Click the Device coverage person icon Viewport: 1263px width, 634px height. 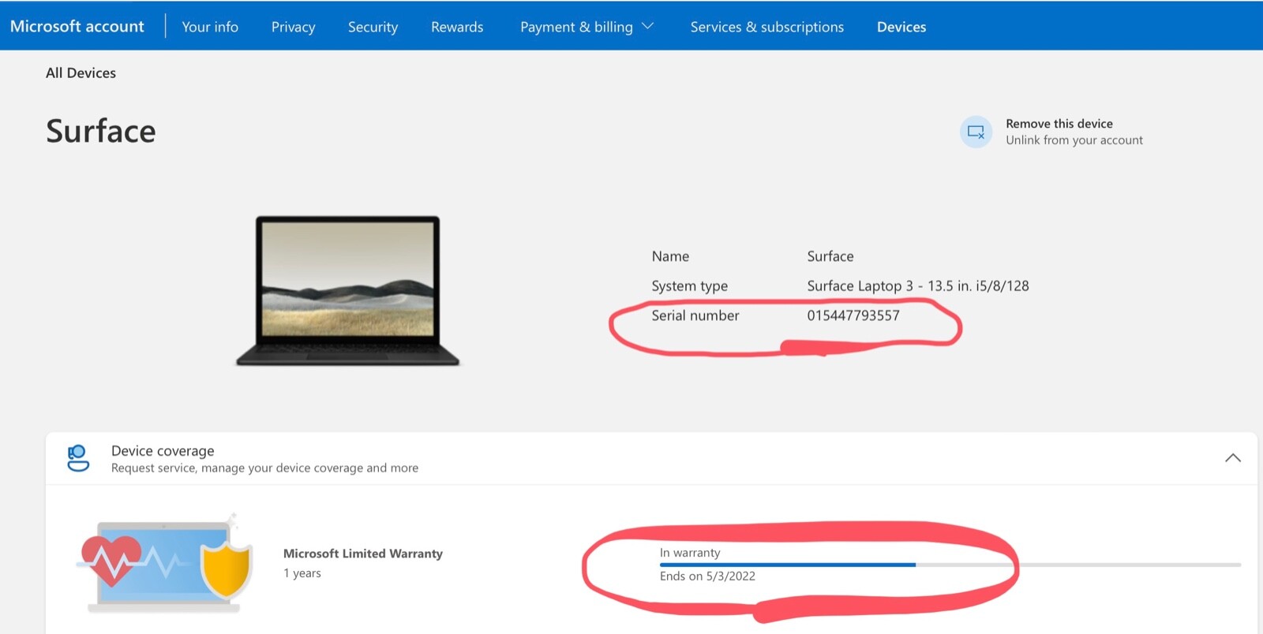[x=78, y=458]
